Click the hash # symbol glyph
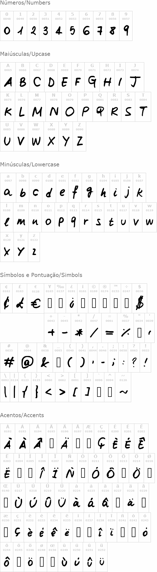The width and height of the screenshot is (157, 572). pyautogui.click(x=9, y=362)
